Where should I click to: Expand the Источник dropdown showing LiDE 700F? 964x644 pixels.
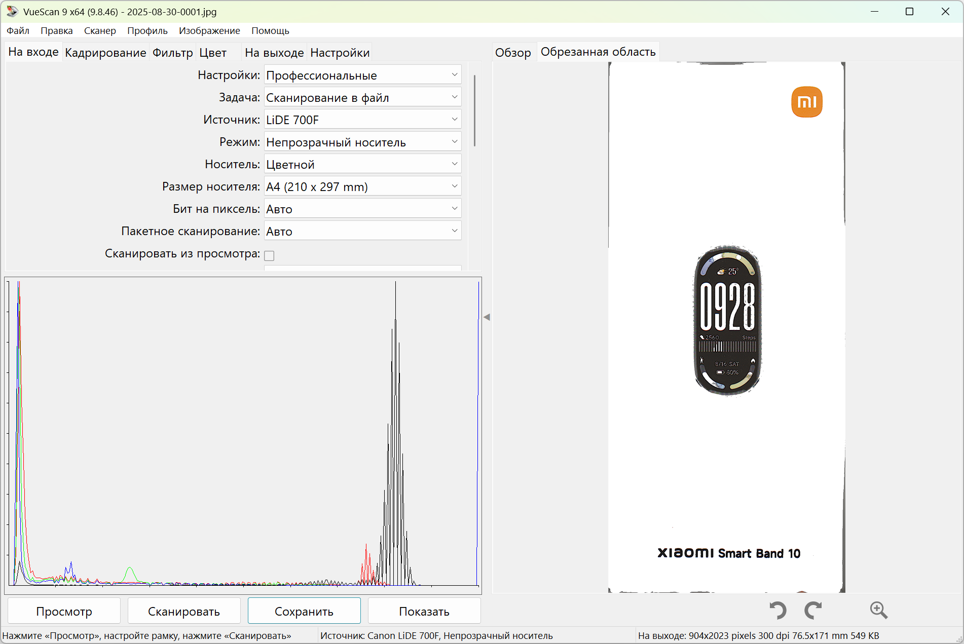click(363, 120)
